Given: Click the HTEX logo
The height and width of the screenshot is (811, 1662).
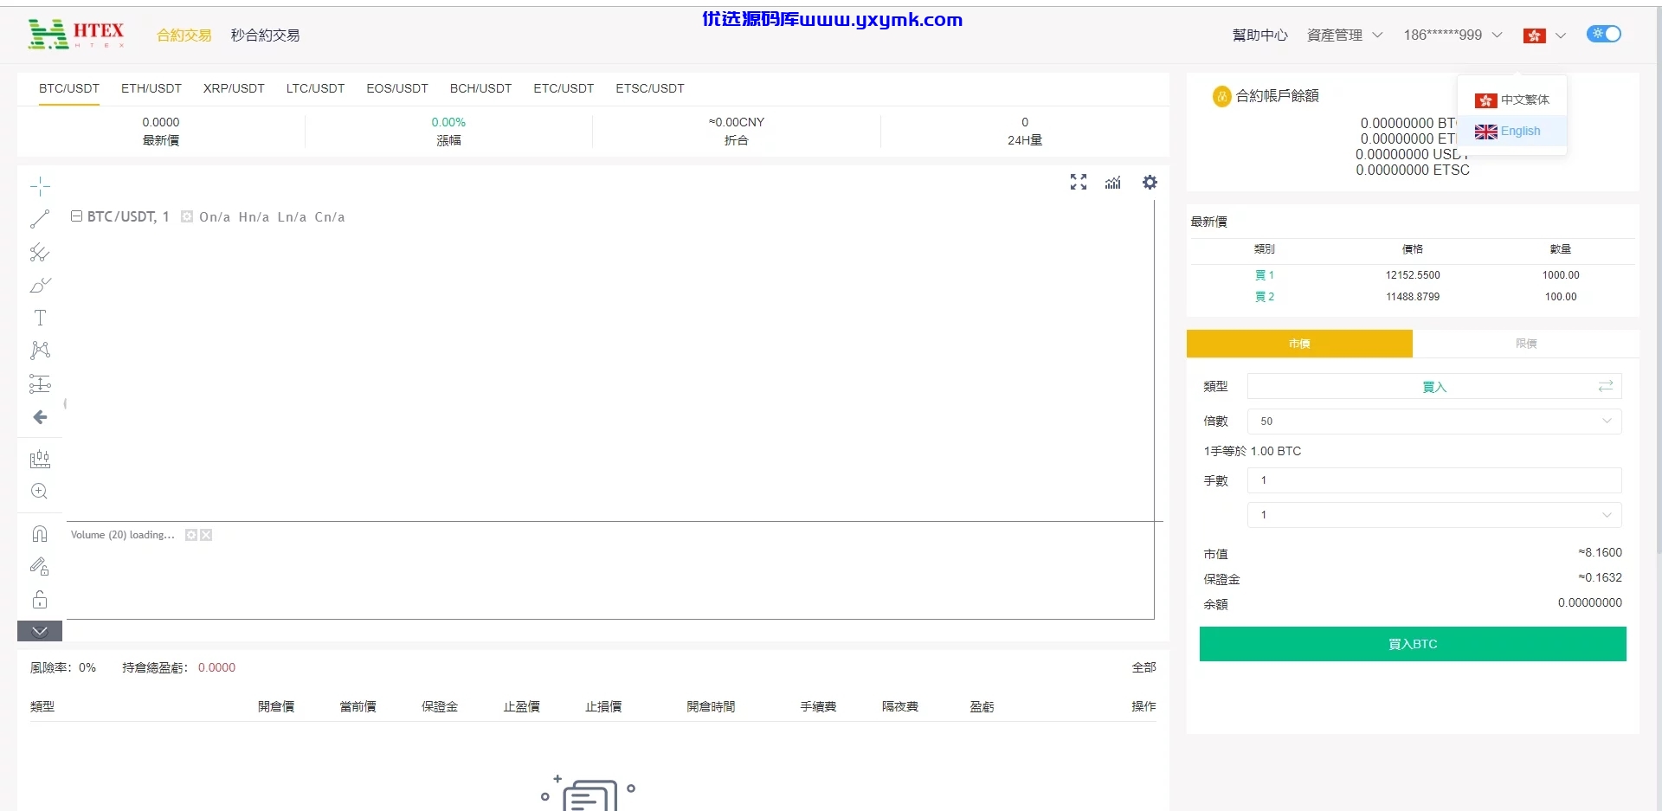Looking at the screenshot, I should [x=76, y=35].
